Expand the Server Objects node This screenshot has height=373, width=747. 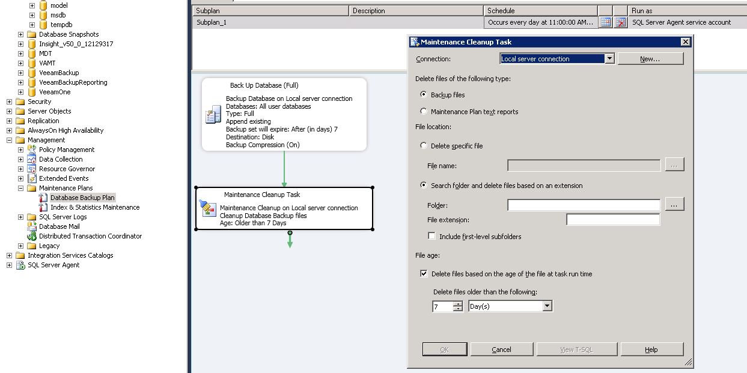tap(9, 111)
